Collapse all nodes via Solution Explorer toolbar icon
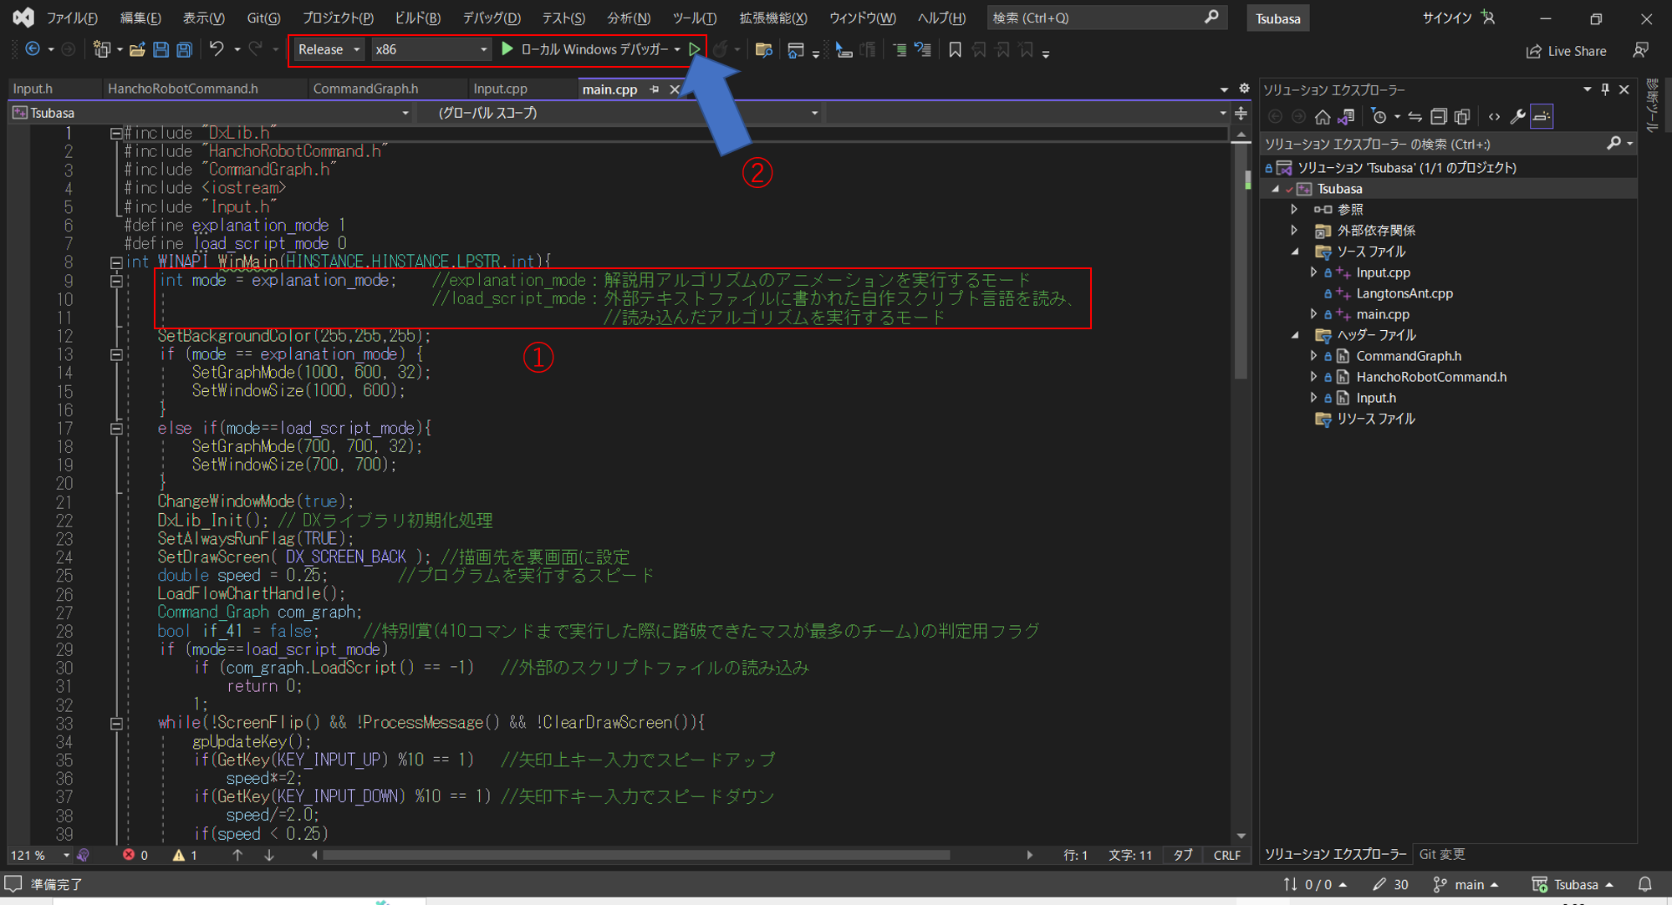The height and width of the screenshot is (905, 1672). coord(1440,116)
